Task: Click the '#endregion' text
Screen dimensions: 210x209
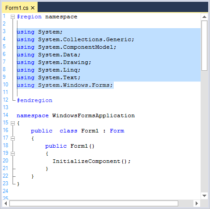Action: click(x=34, y=100)
